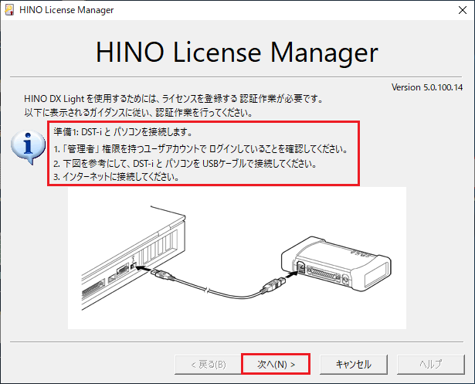Screen dimensions: 475x384
Task: Close the HINO License Manager window
Action: click(463, 10)
